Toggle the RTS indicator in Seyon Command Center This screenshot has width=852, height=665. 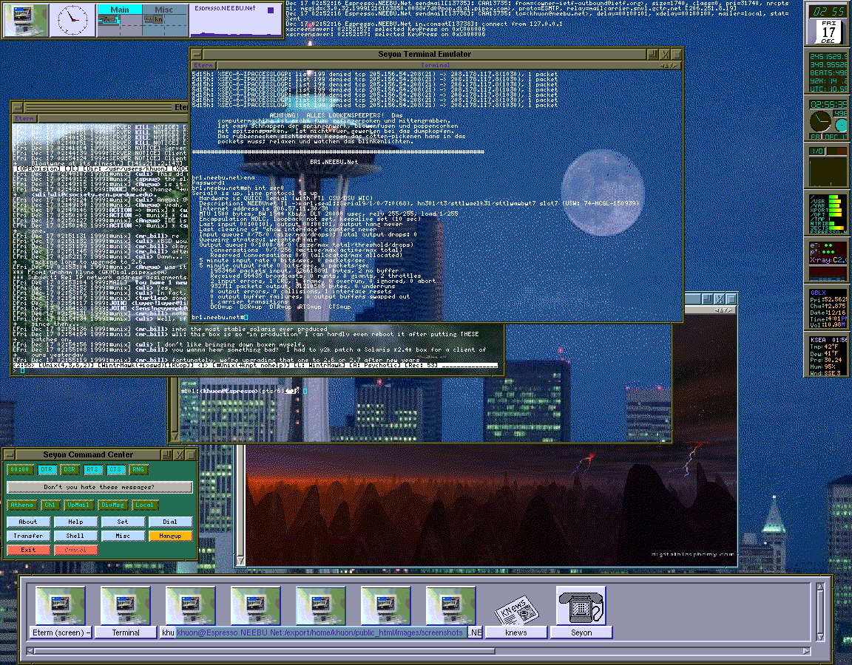point(92,470)
